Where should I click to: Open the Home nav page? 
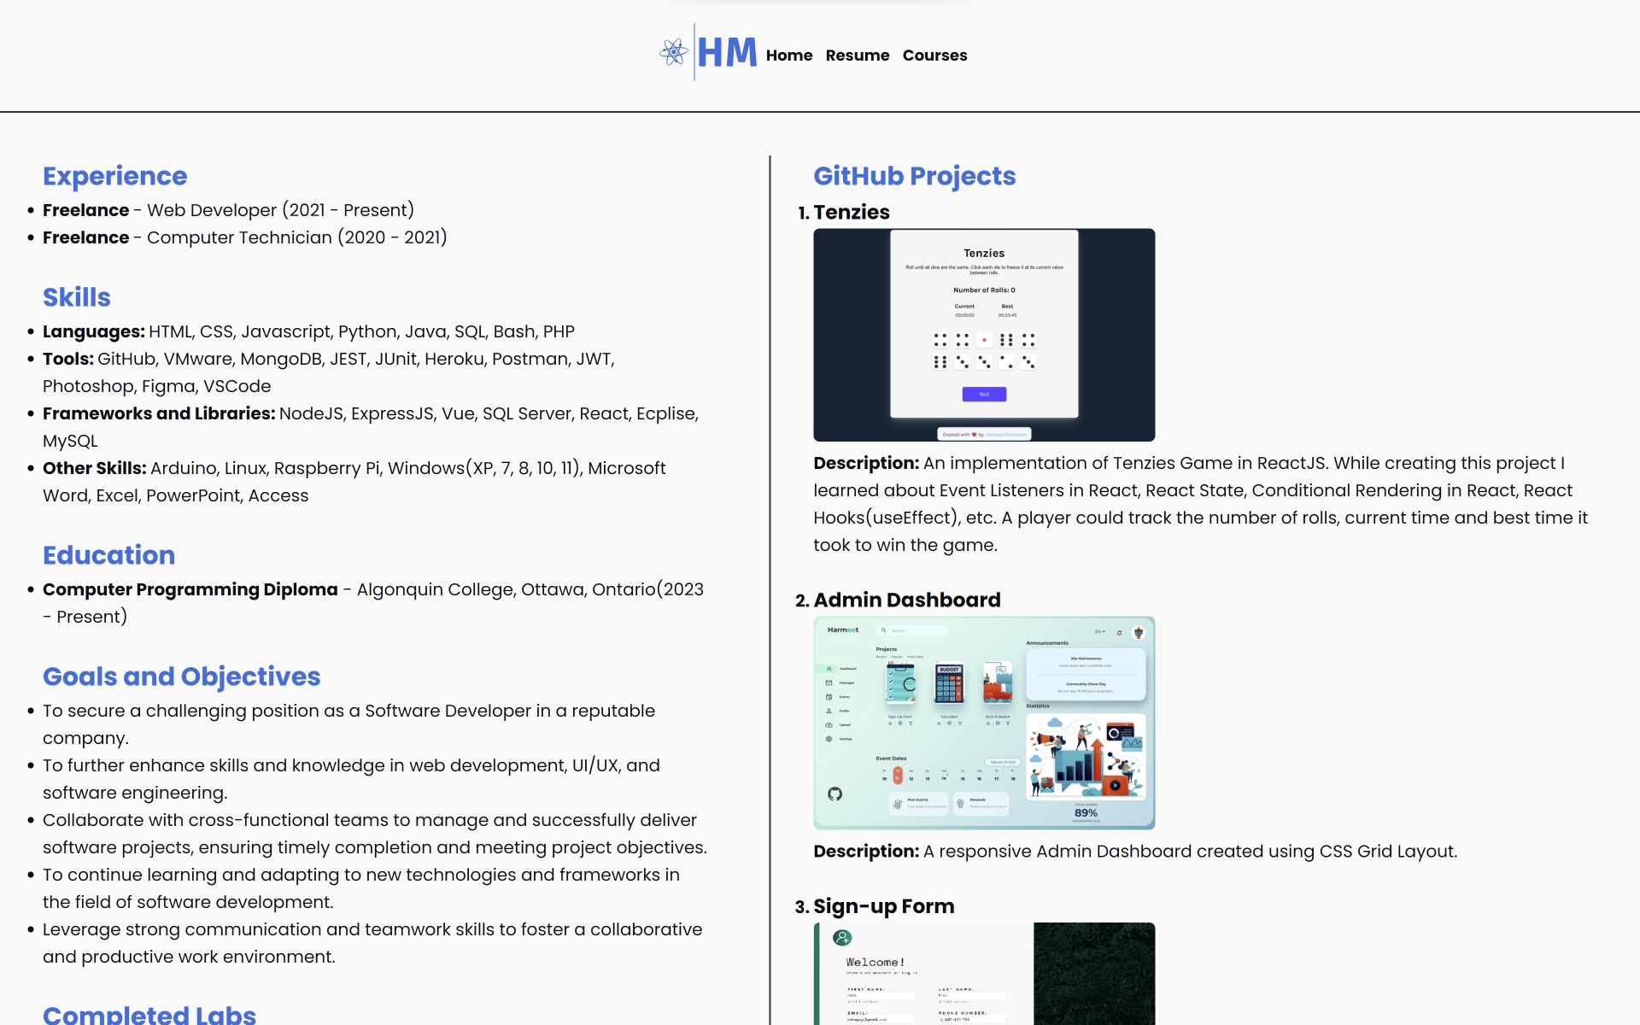[788, 56]
